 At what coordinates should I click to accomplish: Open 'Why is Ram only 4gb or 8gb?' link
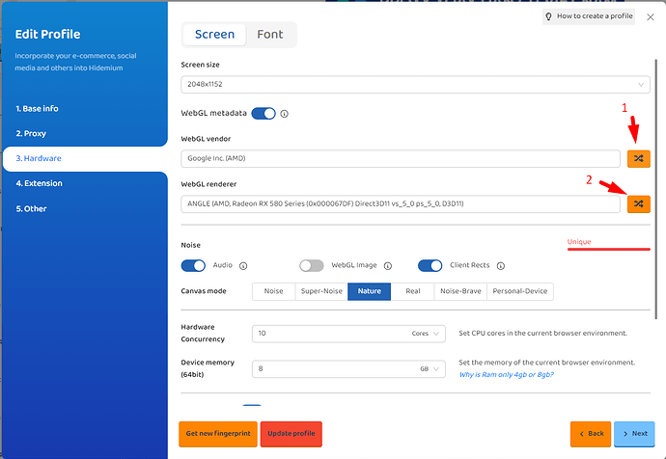click(x=507, y=375)
